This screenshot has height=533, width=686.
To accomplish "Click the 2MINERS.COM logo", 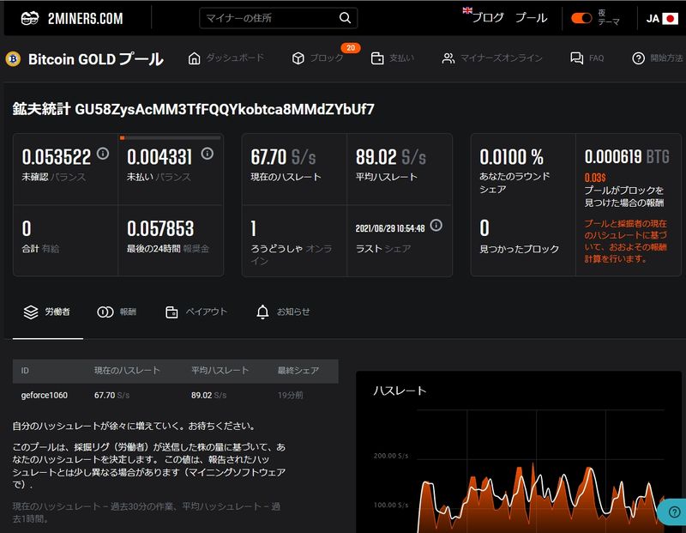I will click(71, 18).
